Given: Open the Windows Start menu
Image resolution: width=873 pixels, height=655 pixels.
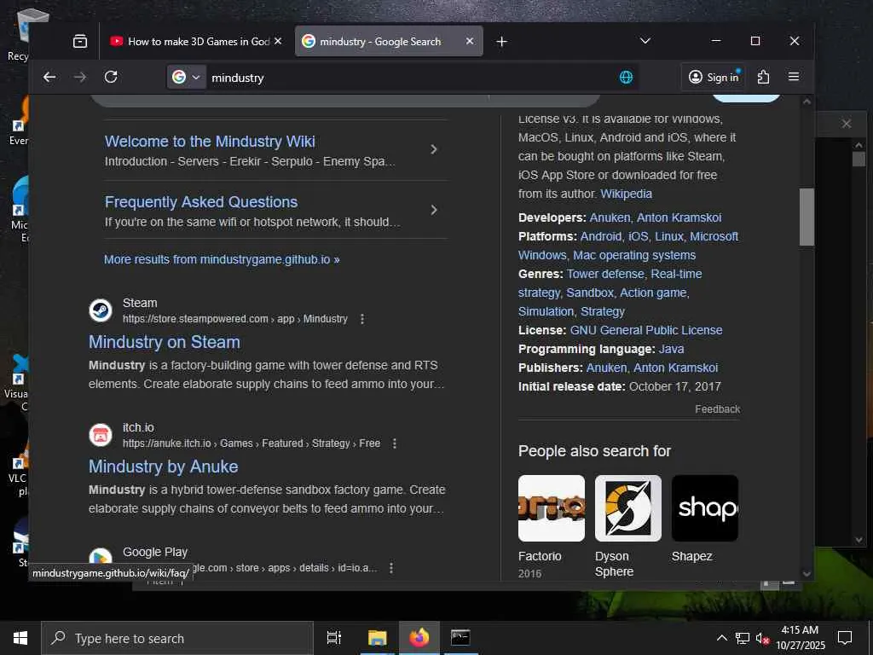Looking at the screenshot, I should tap(20, 638).
